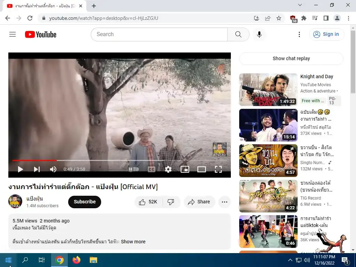Image resolution: width=356 pixels, height=267 pixels.
Task: Go to YouTube home via logo
Action: 41,34
